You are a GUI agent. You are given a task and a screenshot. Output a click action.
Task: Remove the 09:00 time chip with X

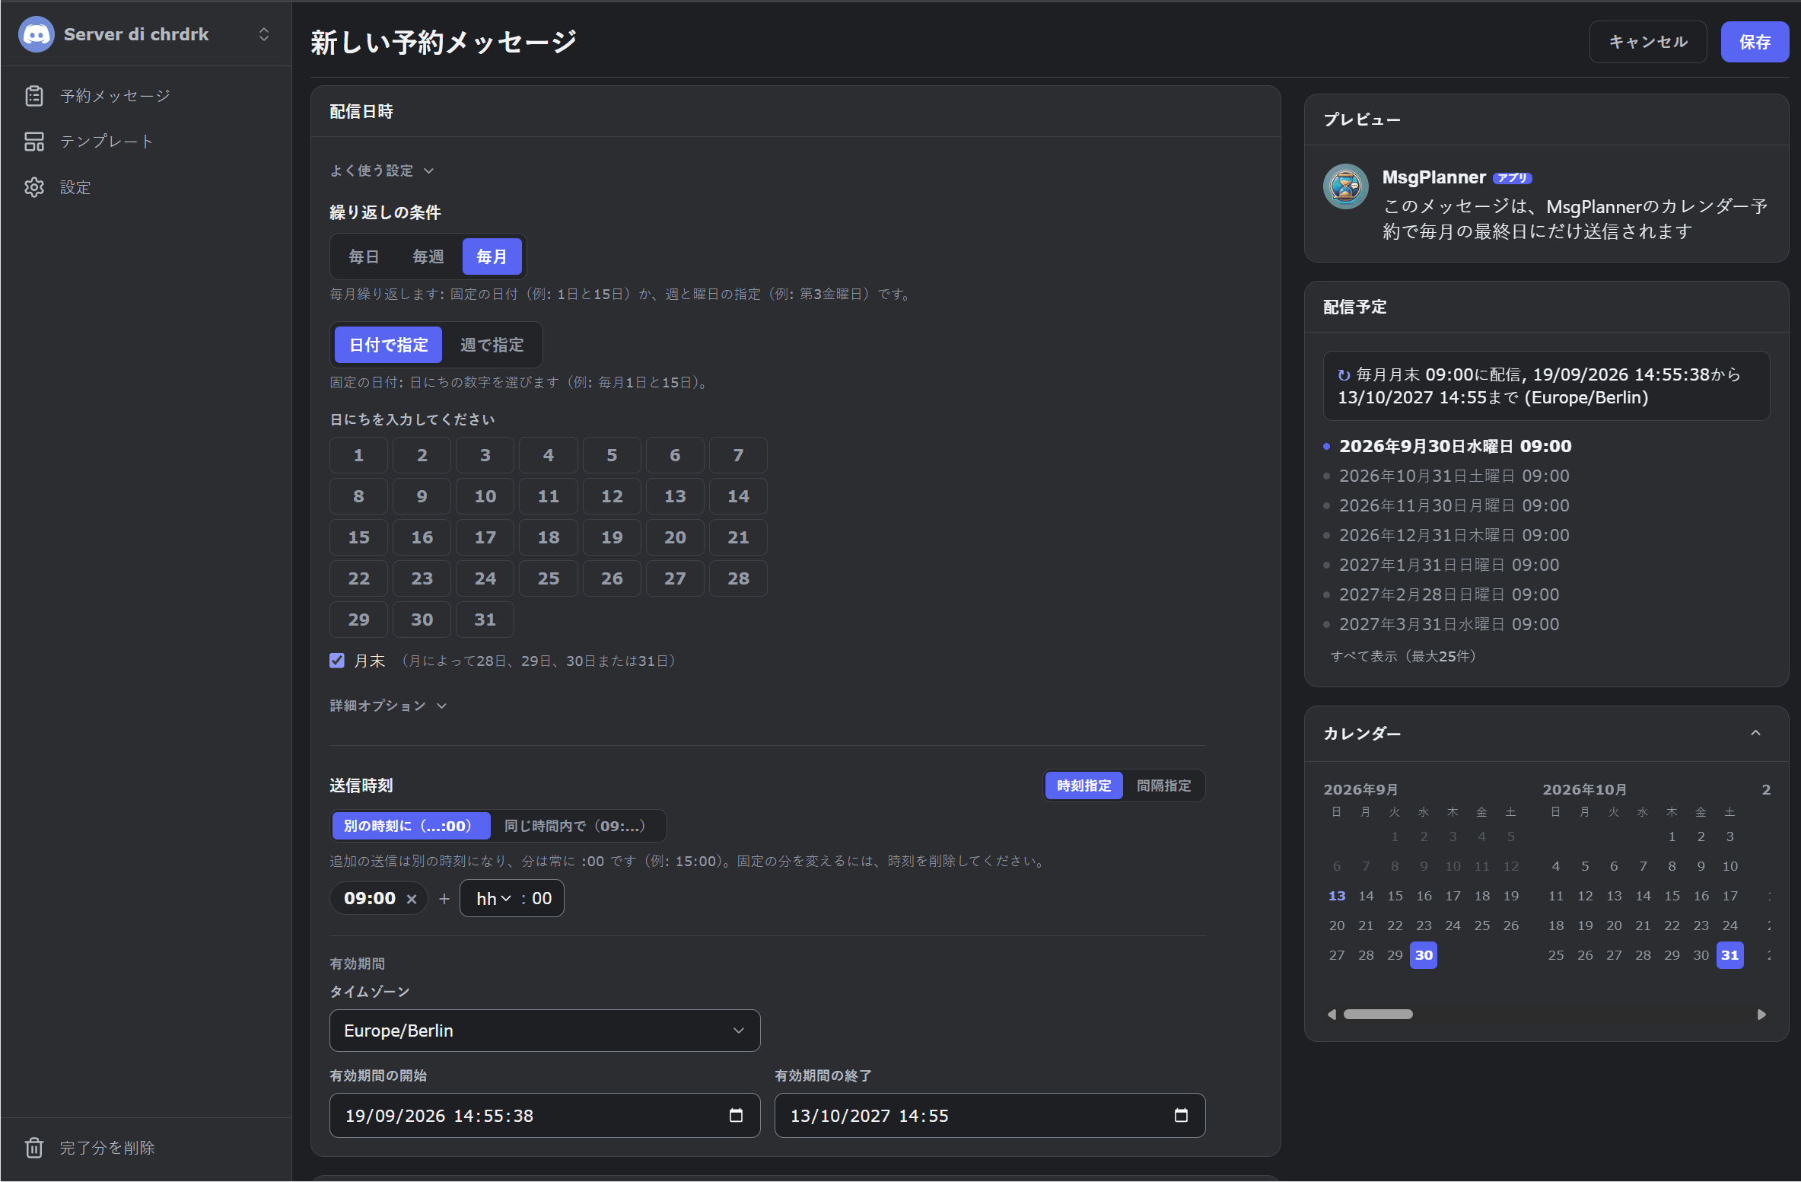[x=412, y=899]
